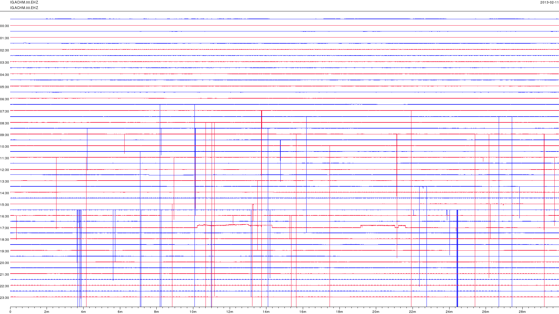559x314 pixels.
Task: Select the 20:30 time row label
Action: coord(5,263)
